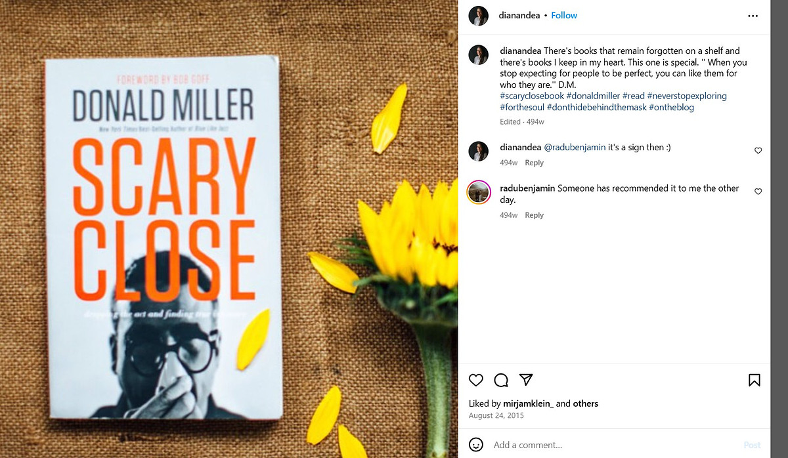
Task: Open emoji picker in comment box
Action: (476, 444)
